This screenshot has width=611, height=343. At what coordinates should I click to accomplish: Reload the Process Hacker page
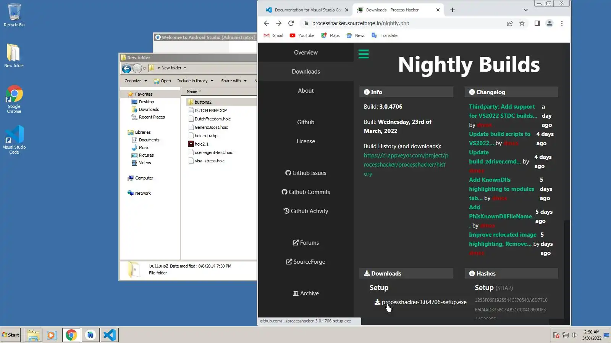pos(291,23)
